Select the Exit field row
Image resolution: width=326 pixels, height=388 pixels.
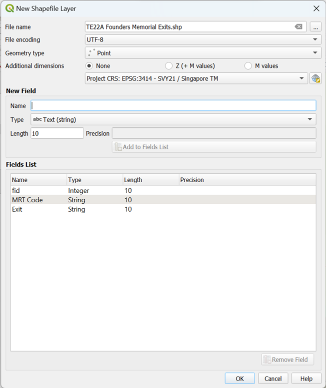[x=17, y=209]
